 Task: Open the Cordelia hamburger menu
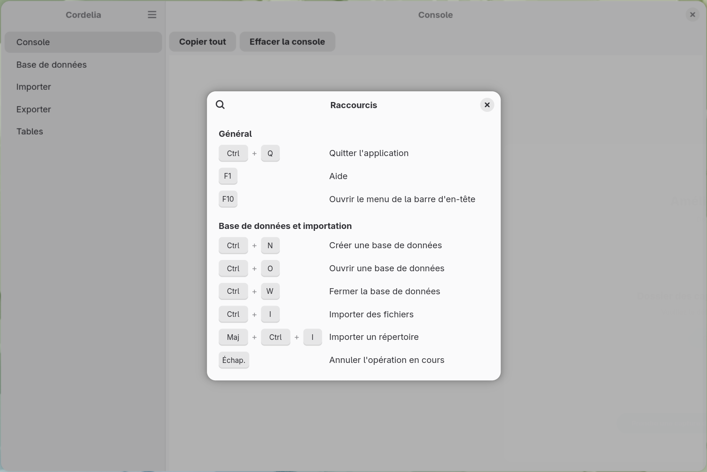152,15
